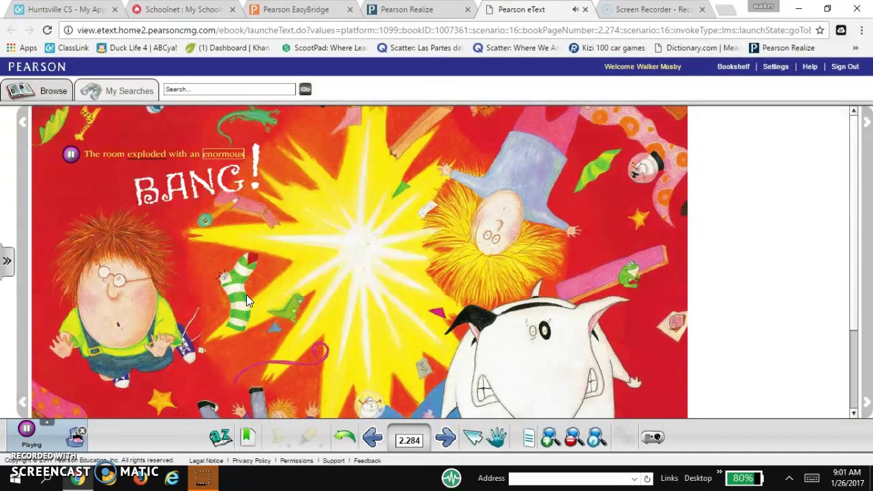This screenshot has height=491, width=873.
Task: Pause the audio with the purple Playing button
Action: tap(27, 429)
